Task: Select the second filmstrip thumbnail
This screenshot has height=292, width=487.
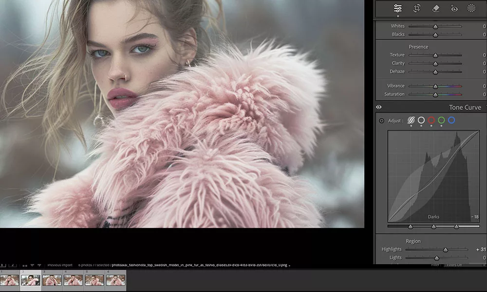Action: (x=30, y=280)
